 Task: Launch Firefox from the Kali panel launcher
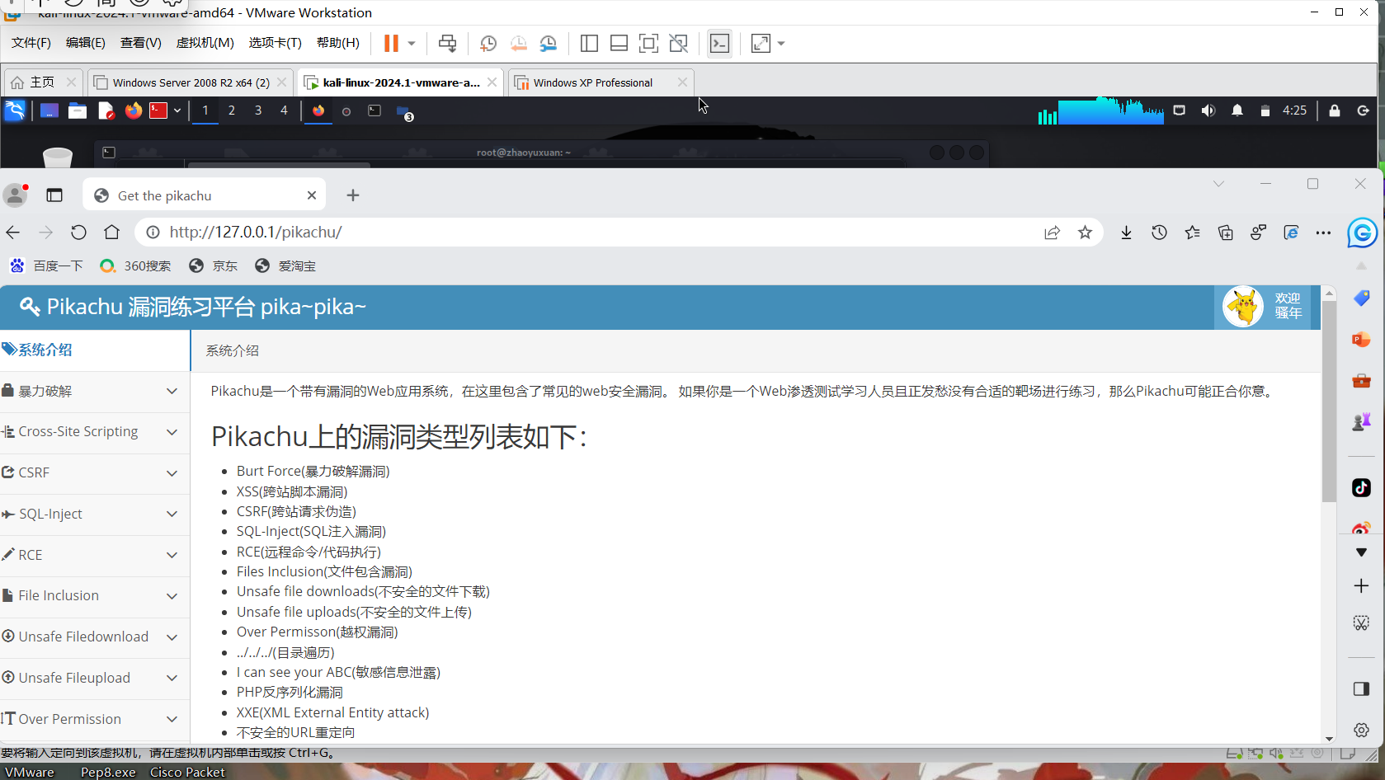133,110
